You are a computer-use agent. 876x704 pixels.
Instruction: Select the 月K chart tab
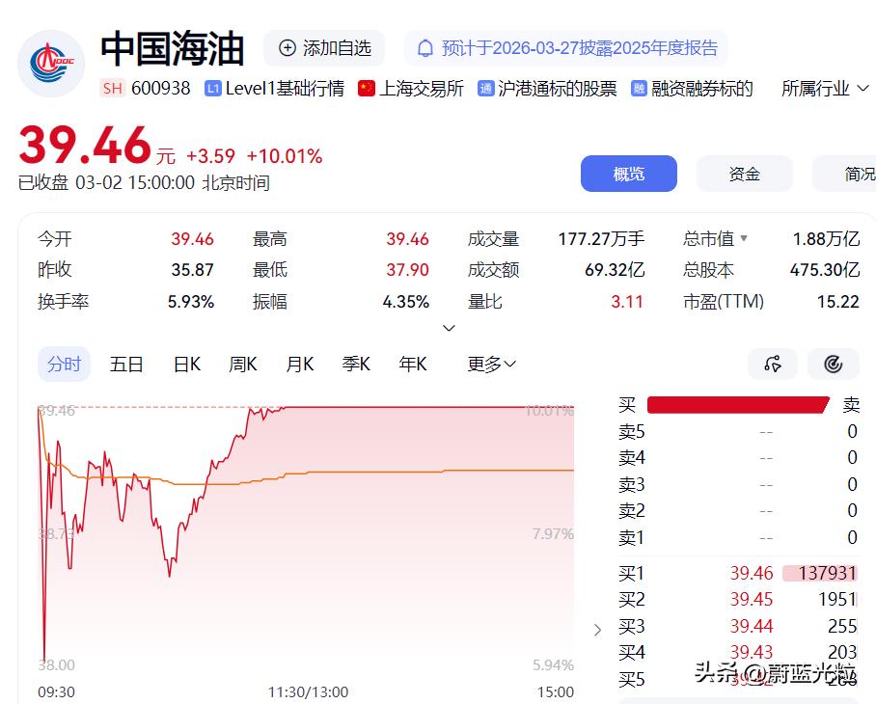coord(299,364)
